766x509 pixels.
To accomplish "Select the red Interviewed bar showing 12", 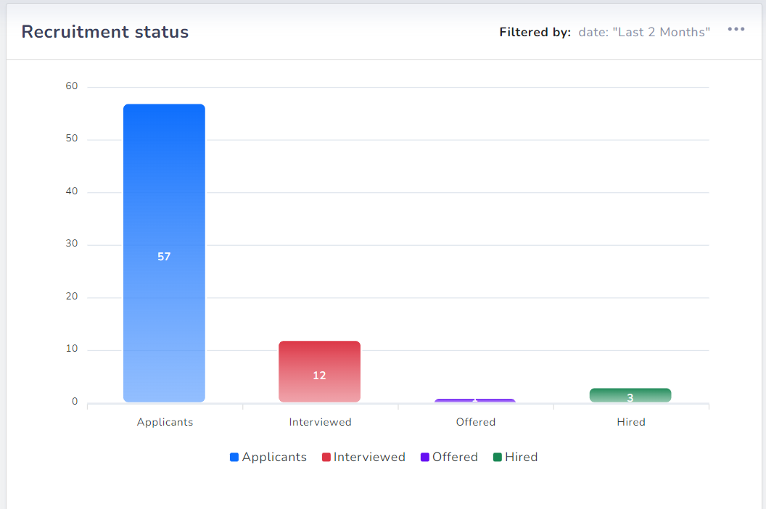I will [x=319, y=370].
